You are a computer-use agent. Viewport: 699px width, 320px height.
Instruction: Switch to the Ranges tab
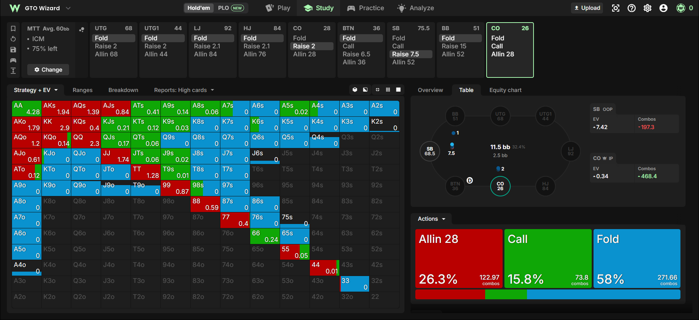coord(83,90)
